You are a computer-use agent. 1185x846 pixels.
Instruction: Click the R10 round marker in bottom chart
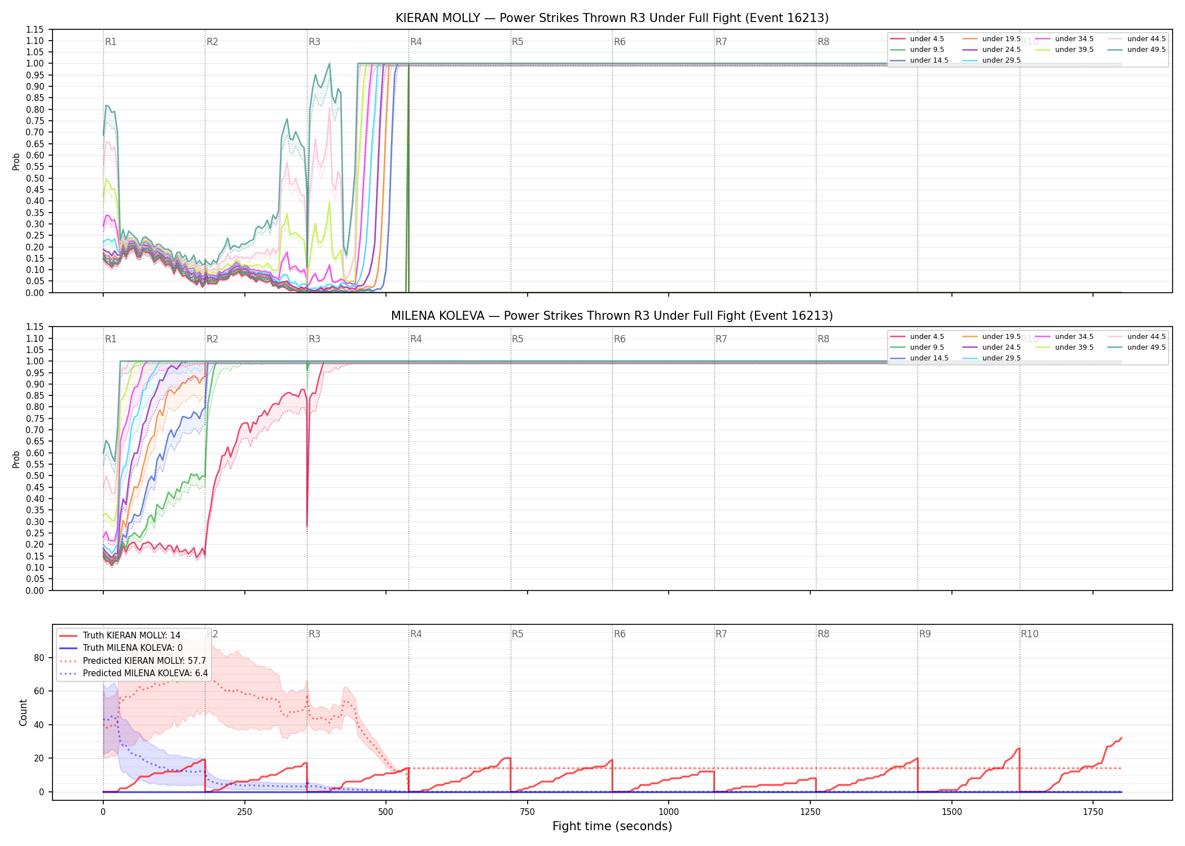tap(1029, 634)
